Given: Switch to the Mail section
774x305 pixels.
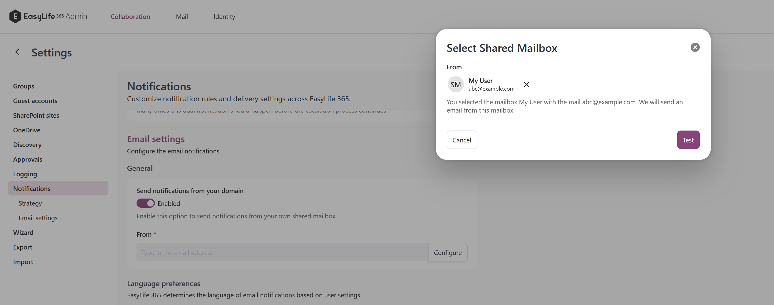Looking at the screenshot, I should [x=182, y=16].
